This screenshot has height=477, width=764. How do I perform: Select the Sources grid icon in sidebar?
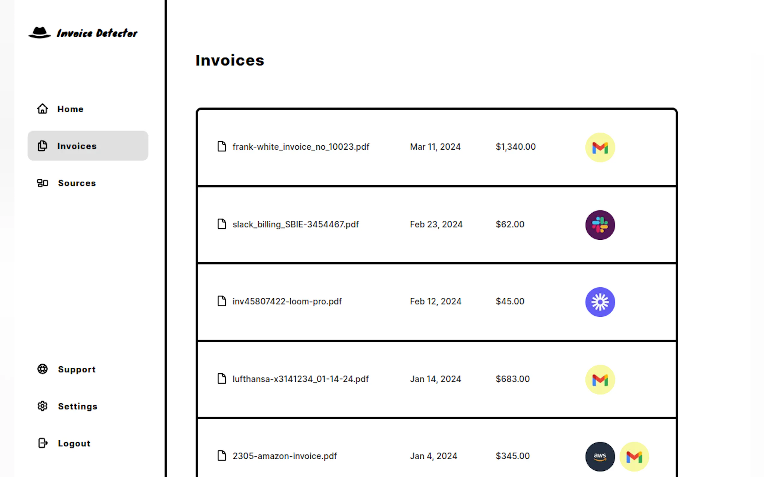pyautogui.click(x=42, y=183)
